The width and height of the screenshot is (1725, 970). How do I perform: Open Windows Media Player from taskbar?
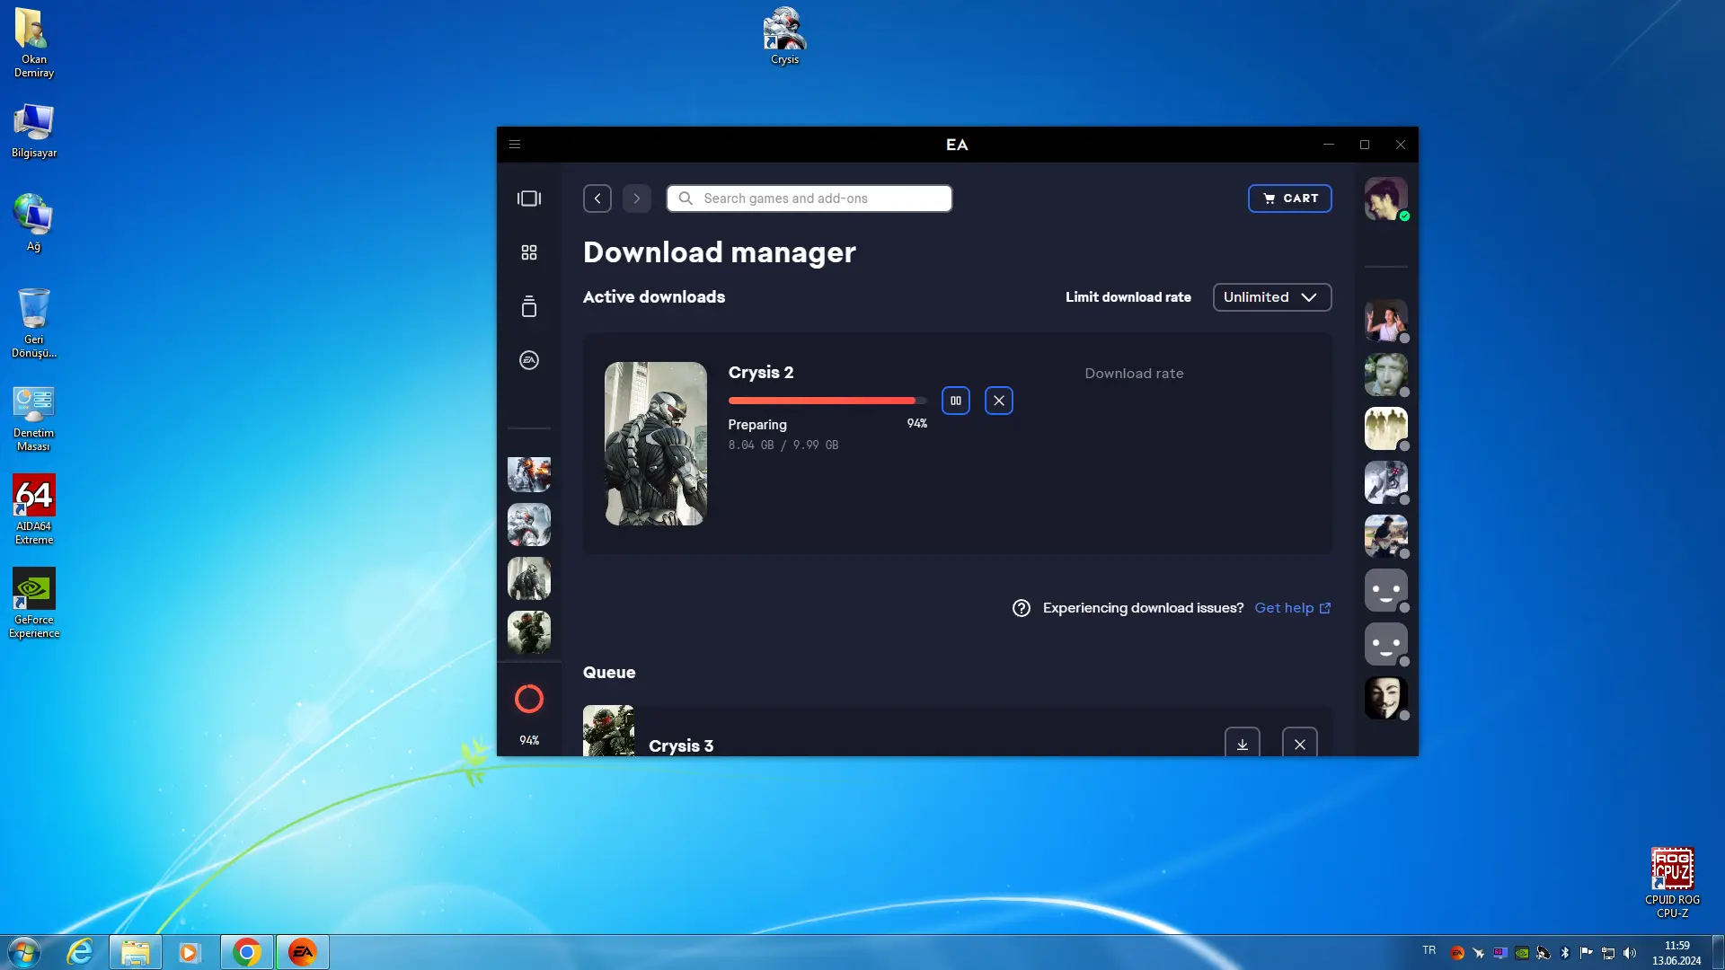190,952
